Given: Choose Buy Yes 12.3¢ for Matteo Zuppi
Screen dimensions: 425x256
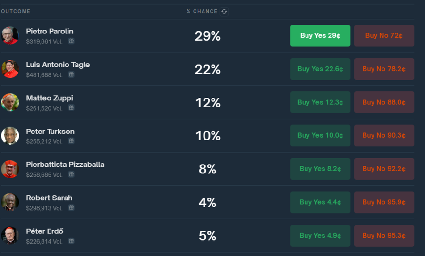Looking at the screenshot, I should [320, 102].
